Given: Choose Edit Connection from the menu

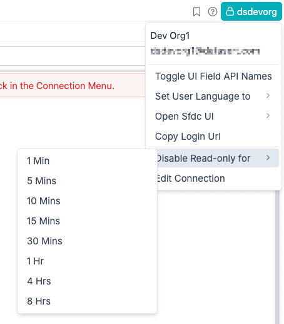Looking at the screenshot, I should pyautogui.click(x=218, y=179).
